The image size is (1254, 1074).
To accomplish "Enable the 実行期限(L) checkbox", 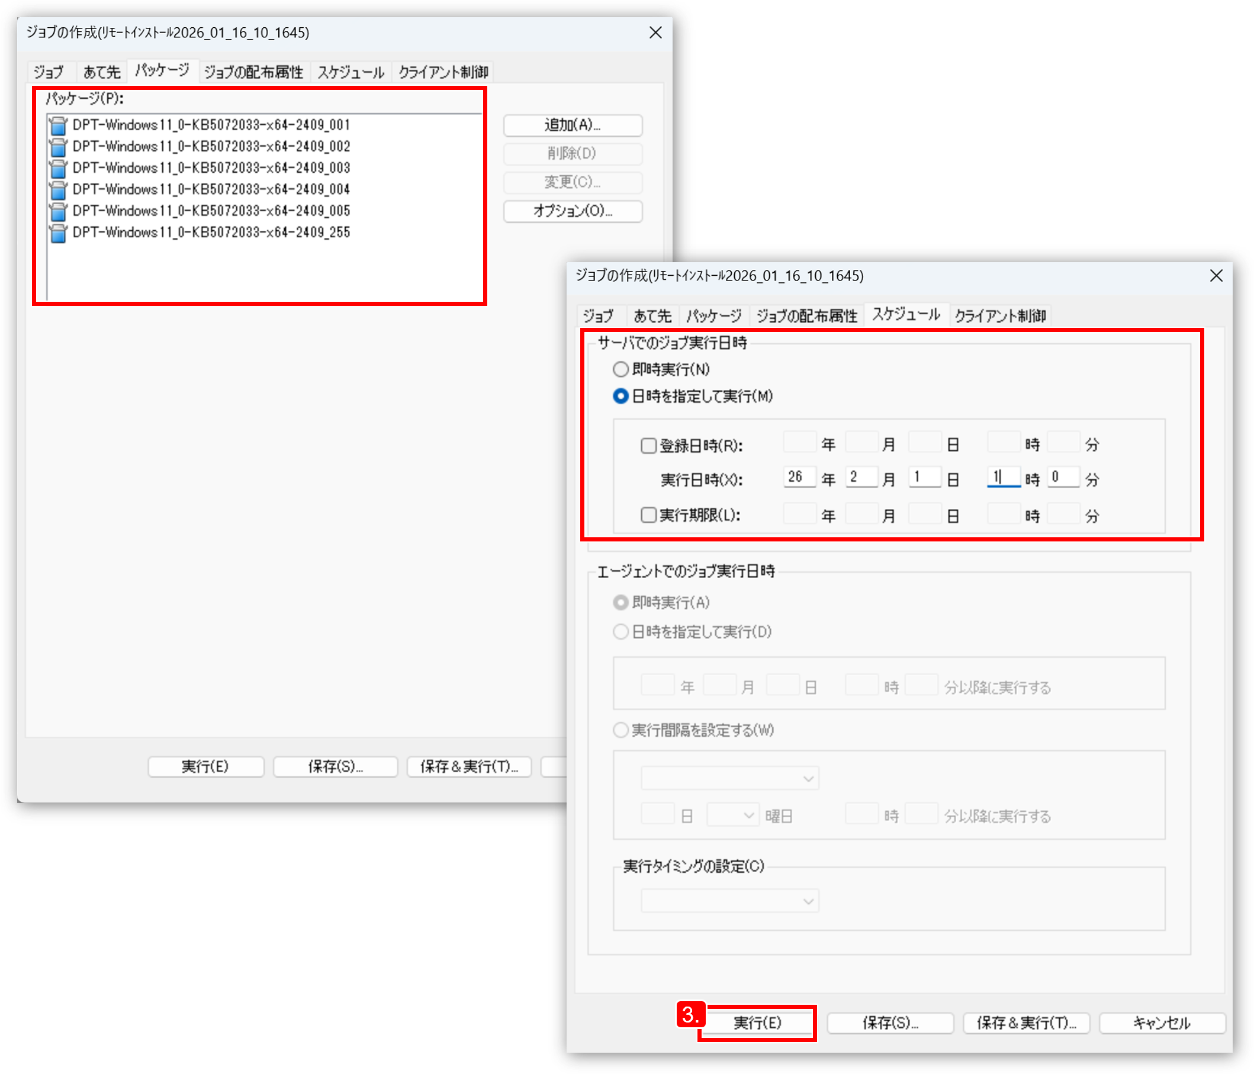I will (648, 515).
